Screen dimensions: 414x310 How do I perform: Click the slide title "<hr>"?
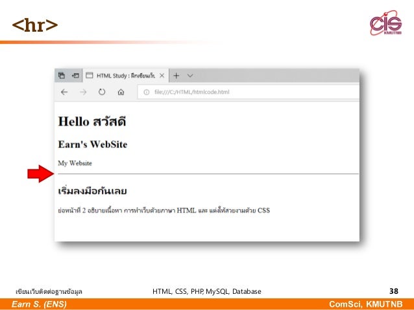coord(35,25)
